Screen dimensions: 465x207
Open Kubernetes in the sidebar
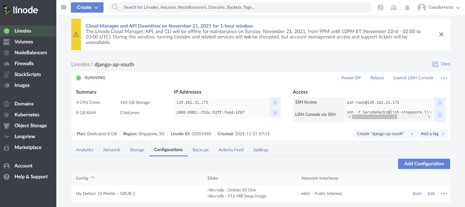[28, 115]
